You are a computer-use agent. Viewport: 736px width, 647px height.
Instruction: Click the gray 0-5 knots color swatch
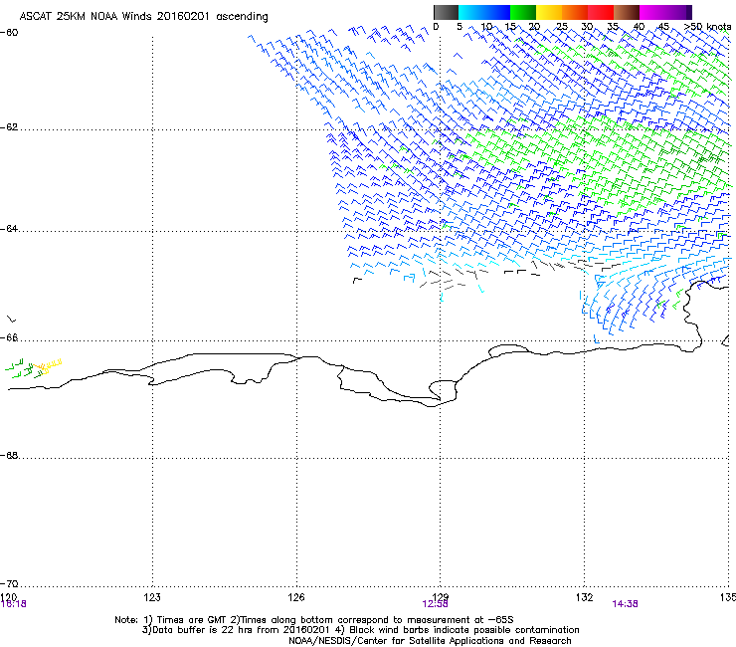pos(446,12)
